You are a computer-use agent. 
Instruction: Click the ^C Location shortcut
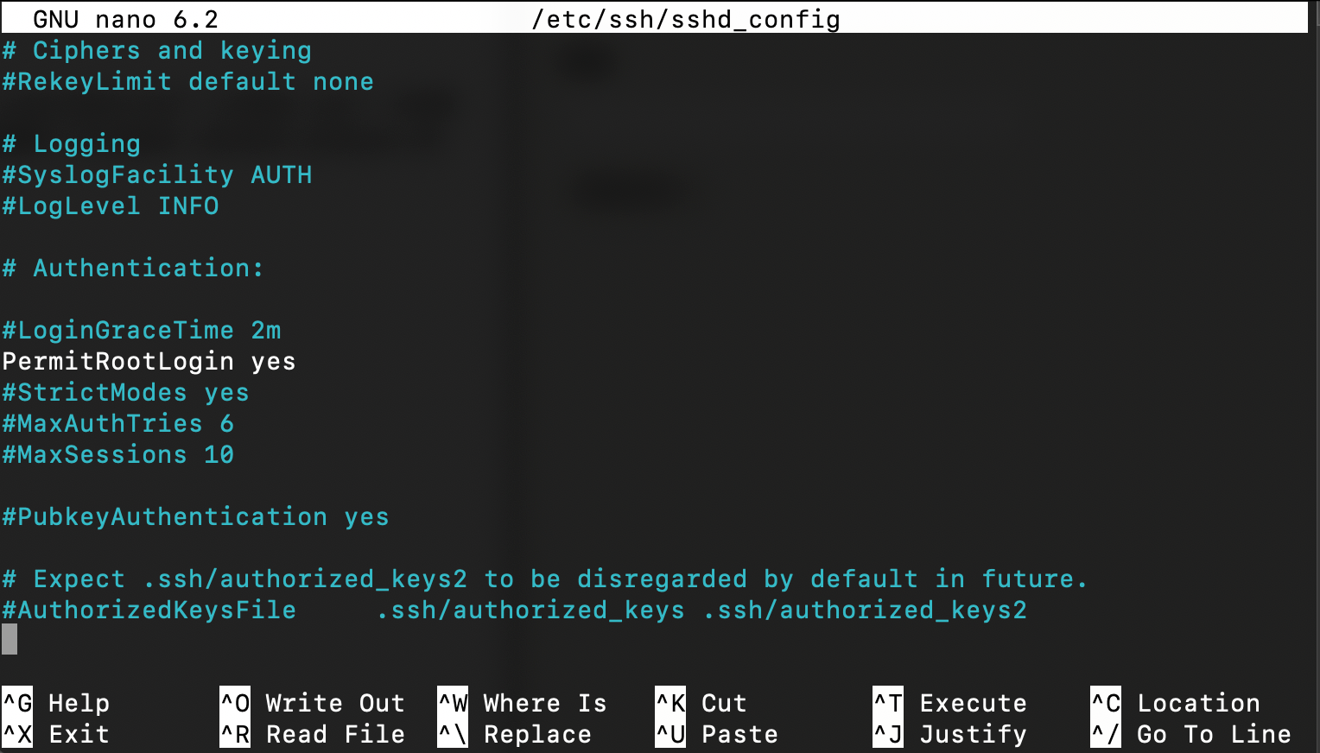[1176, 703]
